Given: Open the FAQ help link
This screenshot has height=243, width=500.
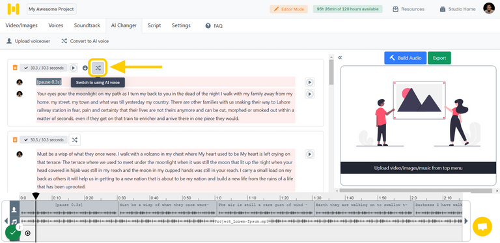Looking at the screenshot, I should point(214,26).
